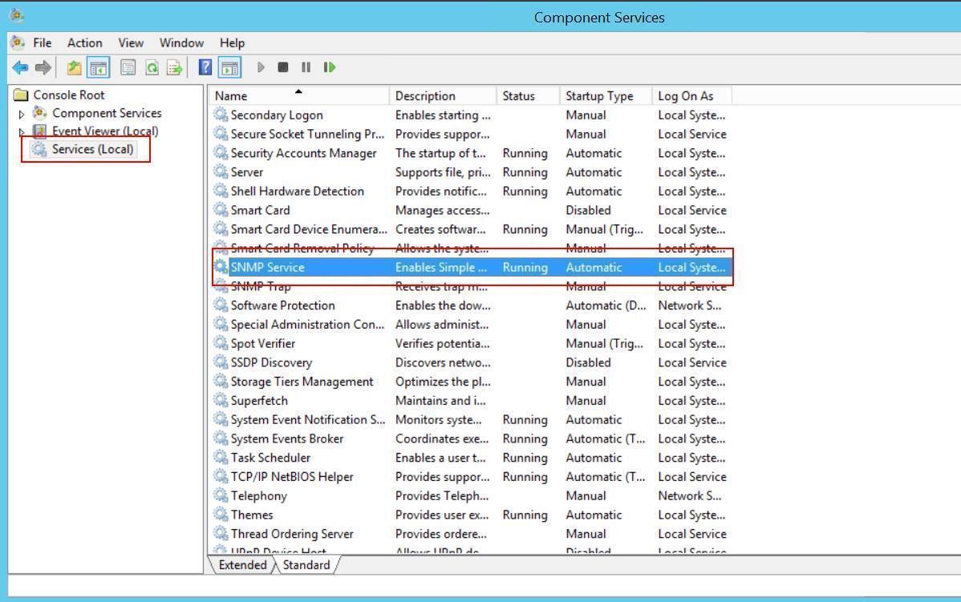Click 'Disabled' startup type for SSDP Discovery
Viewport: 961px width, 602px height.
click(588, 362)
